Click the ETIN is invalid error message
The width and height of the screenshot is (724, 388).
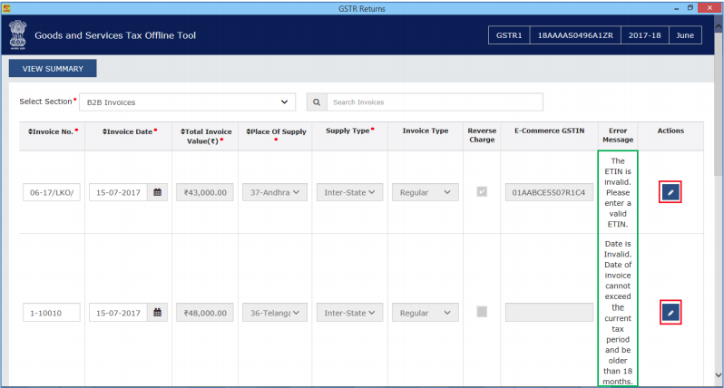618,192
